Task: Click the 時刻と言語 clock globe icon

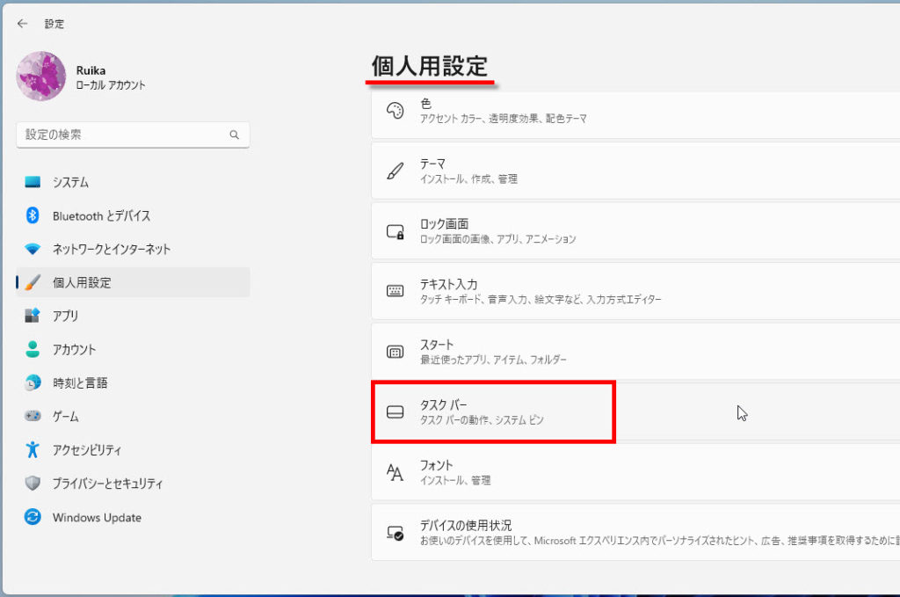Action: click(33, 382)
